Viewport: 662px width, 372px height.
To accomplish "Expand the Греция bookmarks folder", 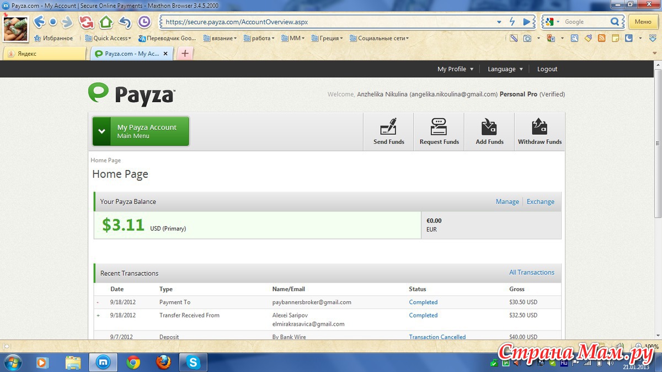I will (327, 38).
